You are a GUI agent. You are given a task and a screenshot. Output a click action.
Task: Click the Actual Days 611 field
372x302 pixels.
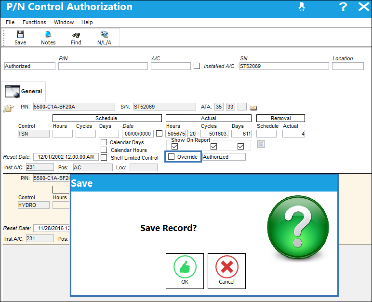click(241, 134)
